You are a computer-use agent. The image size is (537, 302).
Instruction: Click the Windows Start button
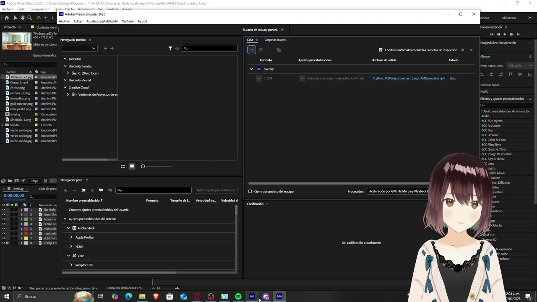tap(6, 297)
